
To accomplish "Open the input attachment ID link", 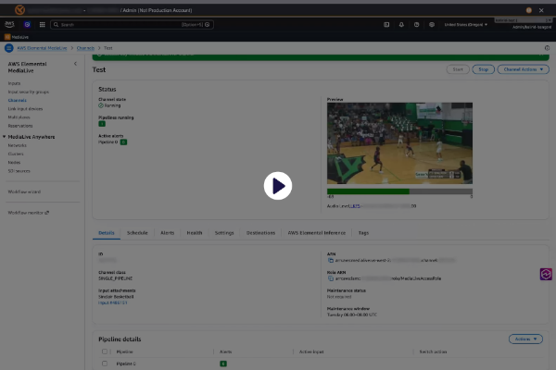I will click(113, 302).
